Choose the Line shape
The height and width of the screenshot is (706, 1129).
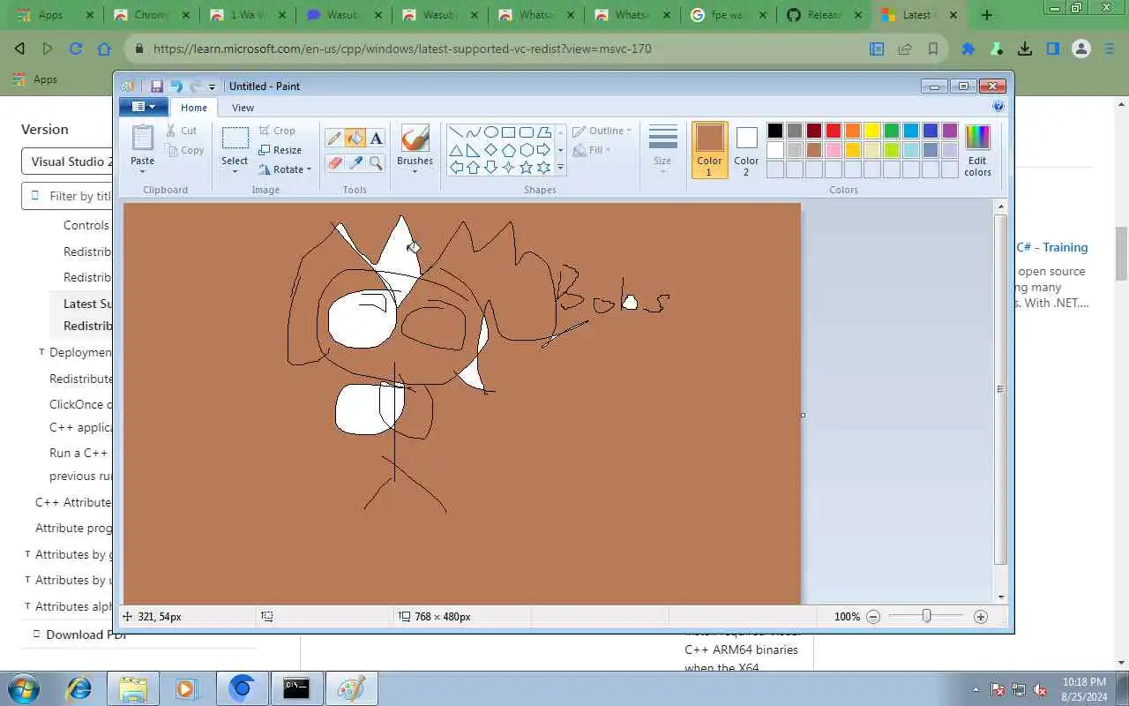456,132
